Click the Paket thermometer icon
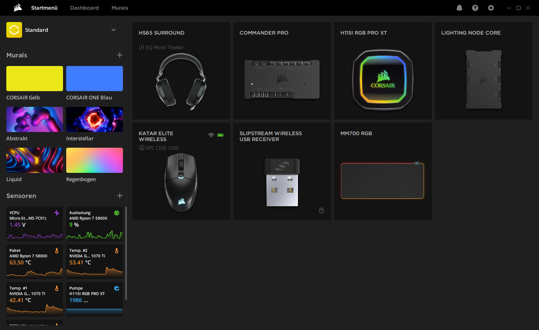 click(x=57, y=250)
